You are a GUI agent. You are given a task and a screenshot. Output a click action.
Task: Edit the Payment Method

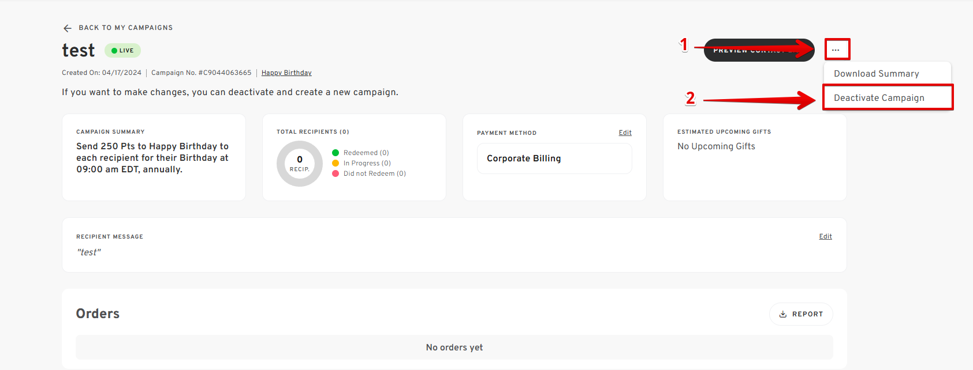coord(625,133)
